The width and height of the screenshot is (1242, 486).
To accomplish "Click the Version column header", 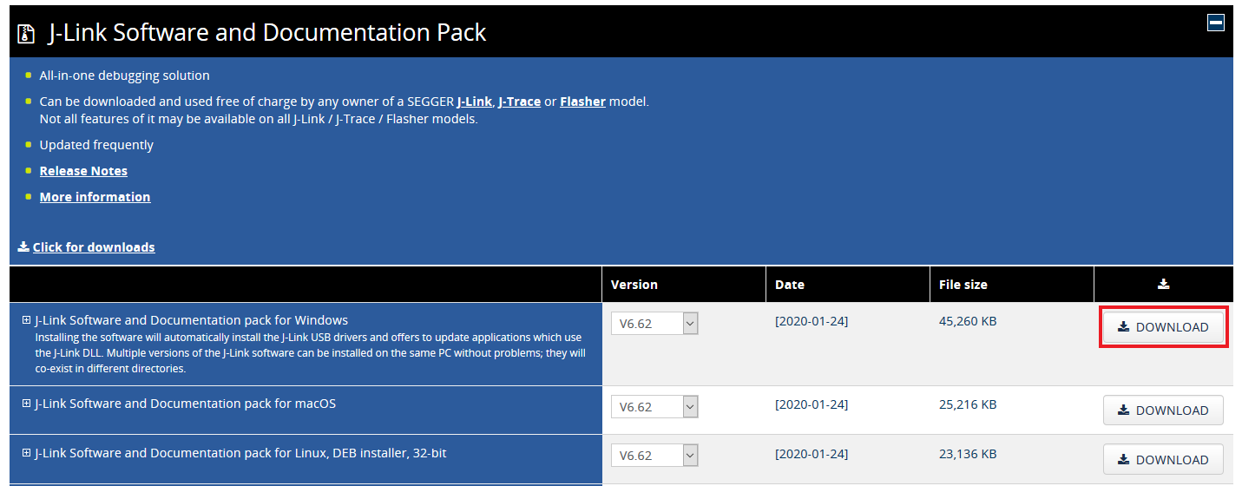I will click(634, 285).
